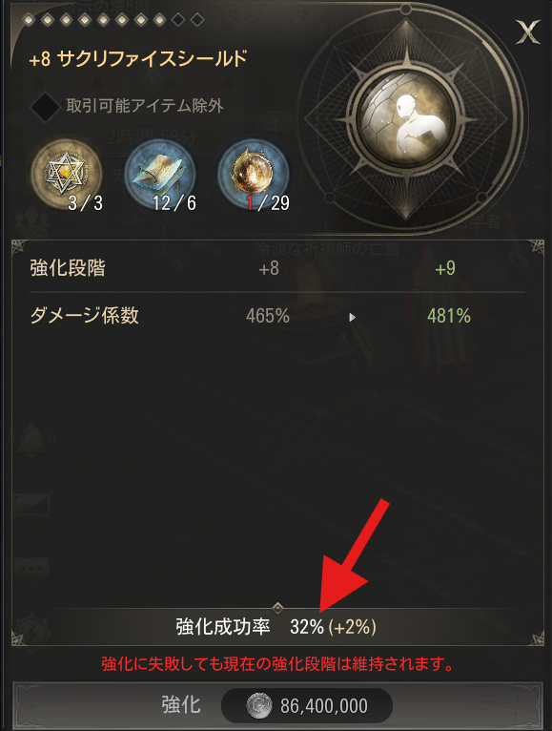Close the enhancement panel with X

point(527,31)
